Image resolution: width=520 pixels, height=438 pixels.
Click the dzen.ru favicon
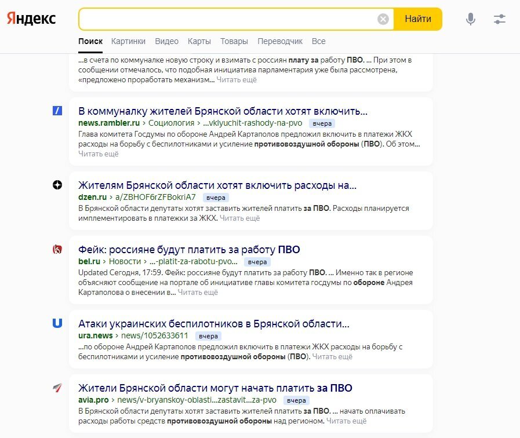(x=57, y=185)
